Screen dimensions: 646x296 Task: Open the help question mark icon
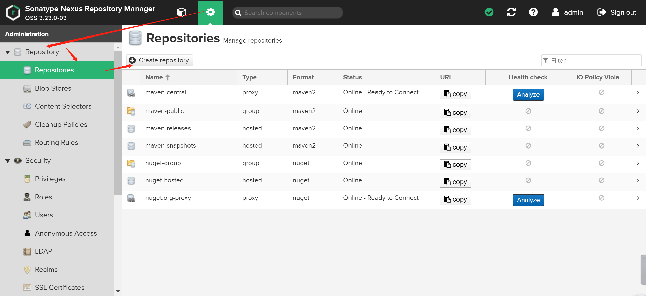click(533, 12)
